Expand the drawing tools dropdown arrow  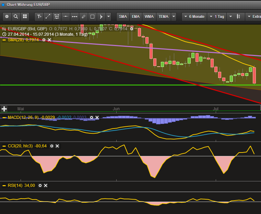coord(109,16)
